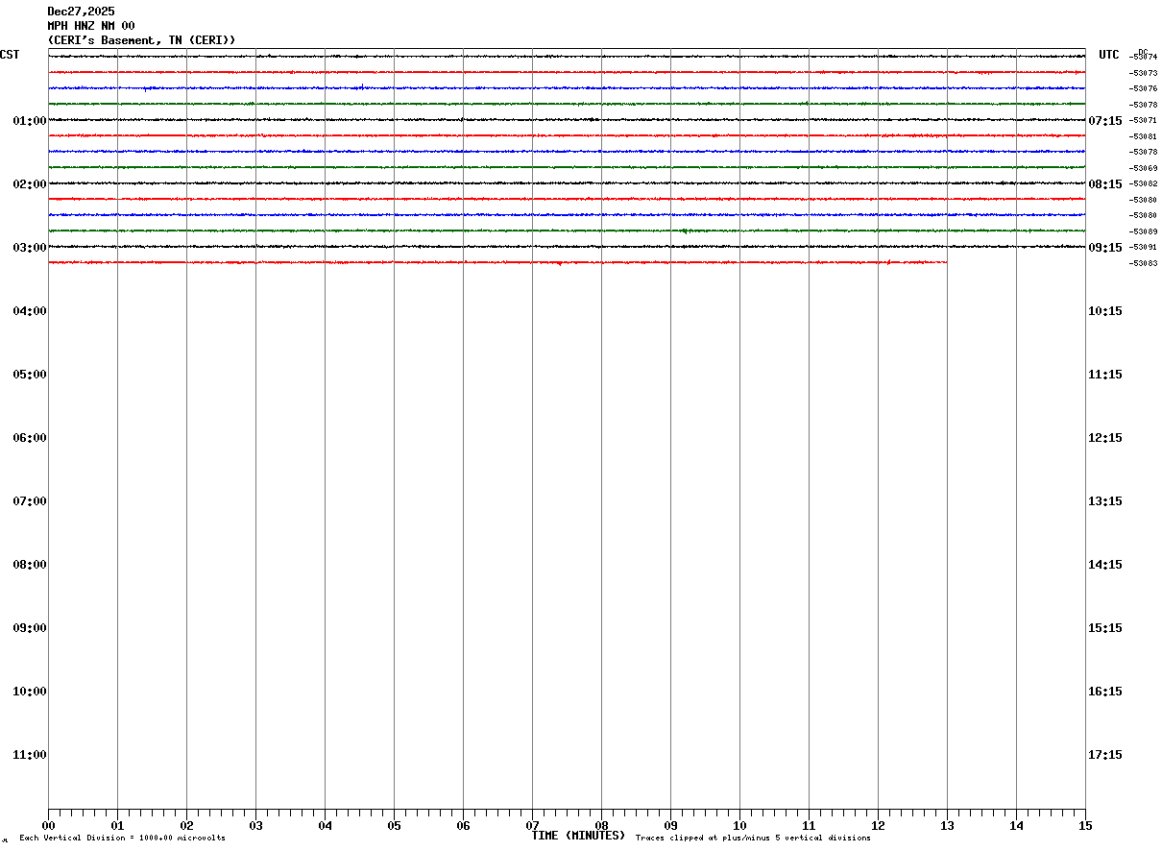Click minute 10 on the time axis

[739, 826]
